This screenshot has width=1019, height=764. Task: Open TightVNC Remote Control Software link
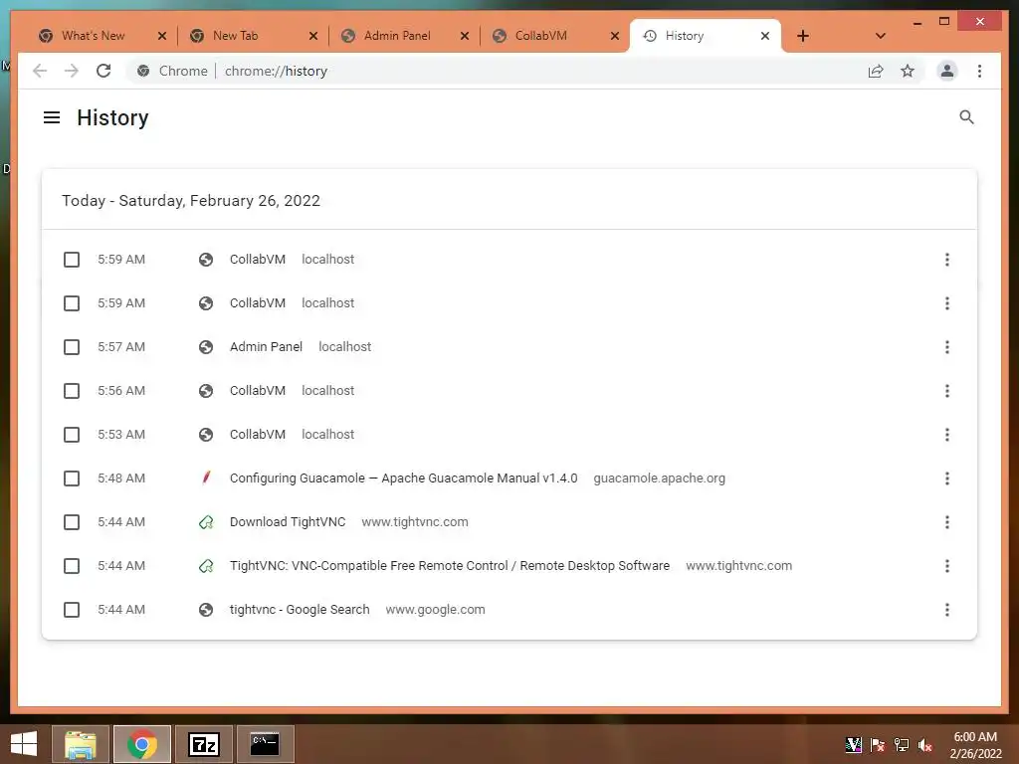(x=450, y=566)
